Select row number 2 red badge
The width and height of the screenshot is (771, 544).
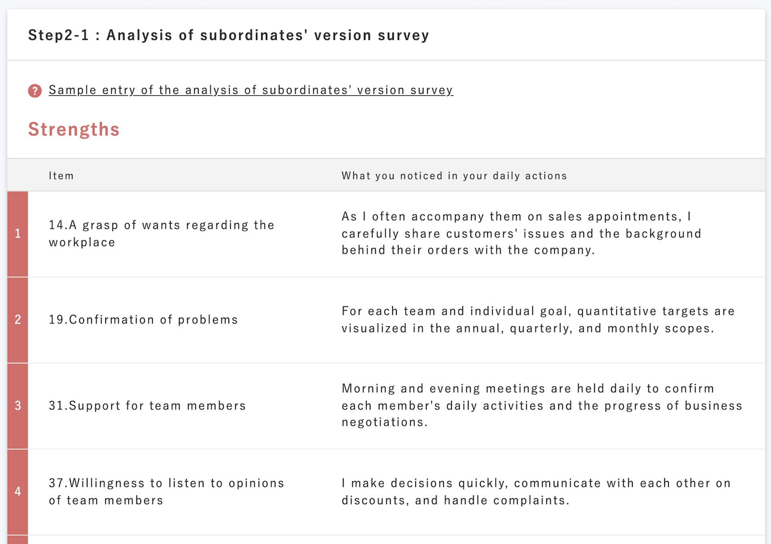[18, 320]
